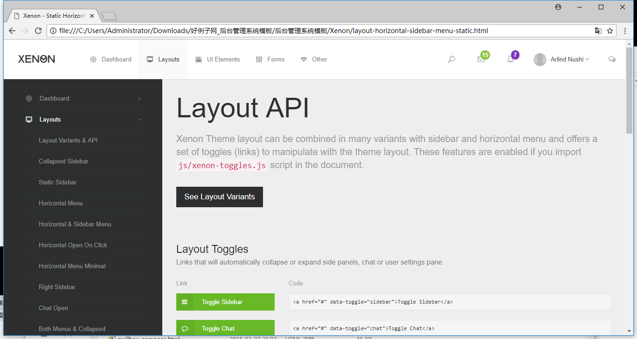Reload the page with the refresh icon

(x=38, y=31)
